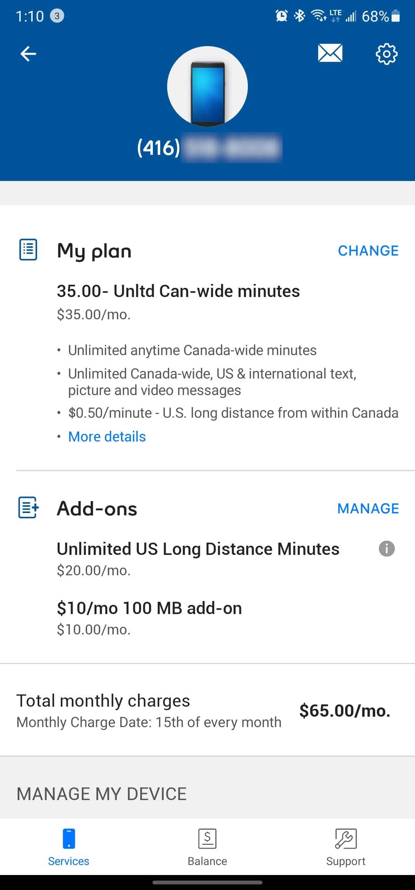This screenshot has width=415, height=890.
Task: Tap the phone device avatar image
Action: [x=207, y=86]
